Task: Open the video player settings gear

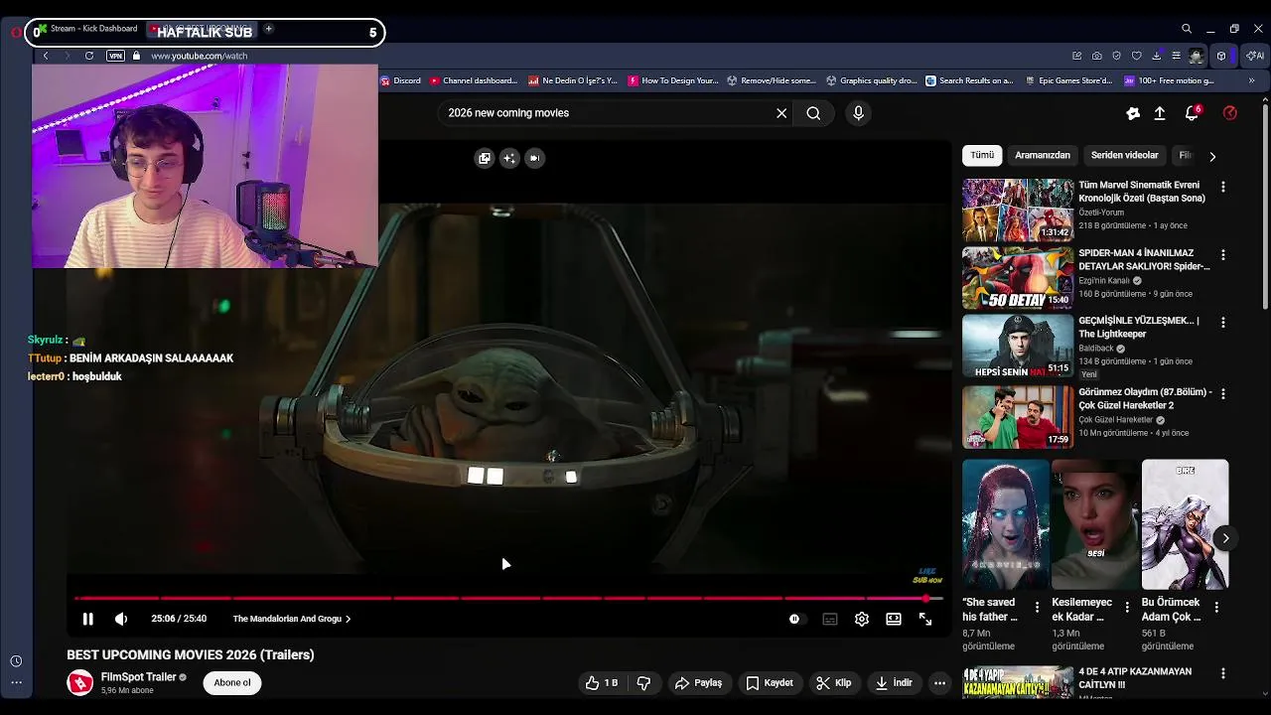Action: coord(862,619)
